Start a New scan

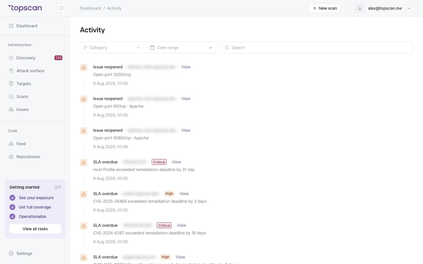point(325,8)
